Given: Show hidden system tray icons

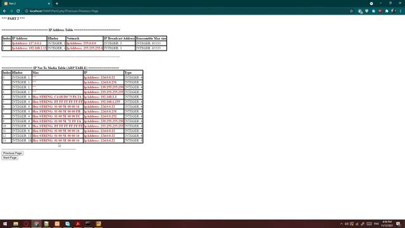Looking at the screenshot, I should (342, 224).
